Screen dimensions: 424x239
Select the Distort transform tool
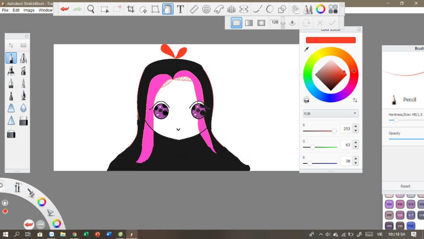tap(155, 9)
